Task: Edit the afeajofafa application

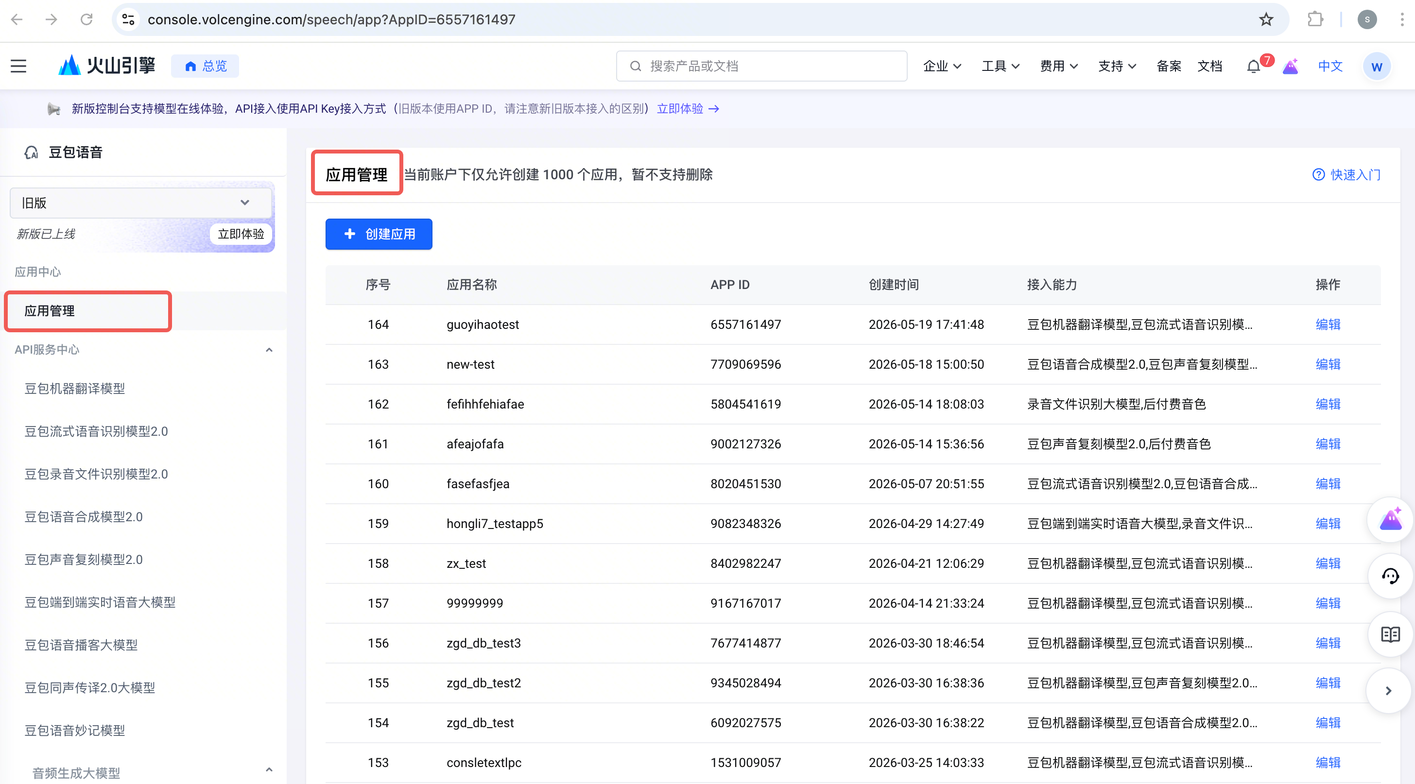Action: 1328,444
